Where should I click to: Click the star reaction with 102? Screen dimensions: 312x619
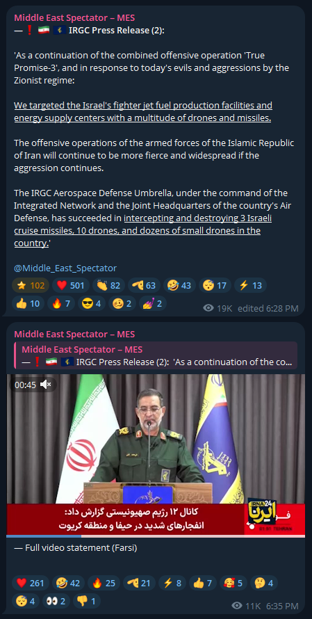(x=31, y=285)
